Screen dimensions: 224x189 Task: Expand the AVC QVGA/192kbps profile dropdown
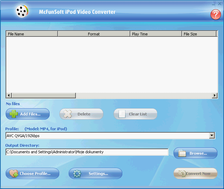212,135
